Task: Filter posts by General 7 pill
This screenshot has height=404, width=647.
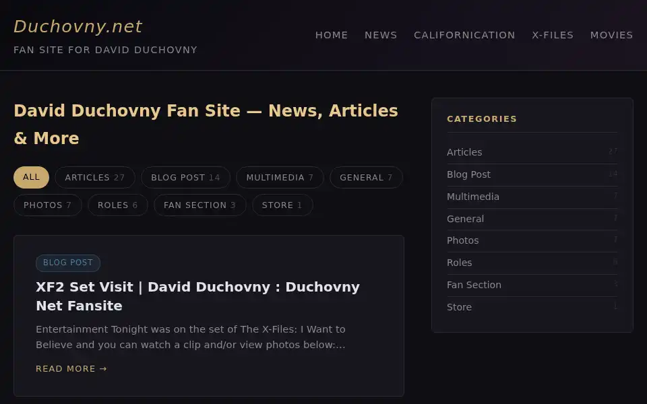Action: point(366,177)
